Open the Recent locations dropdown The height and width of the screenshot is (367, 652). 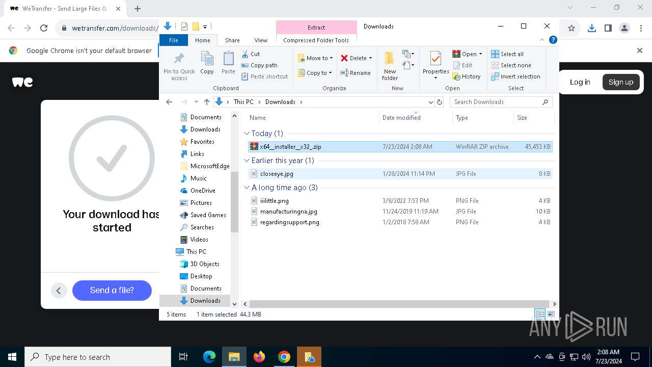tap(196, 102)
